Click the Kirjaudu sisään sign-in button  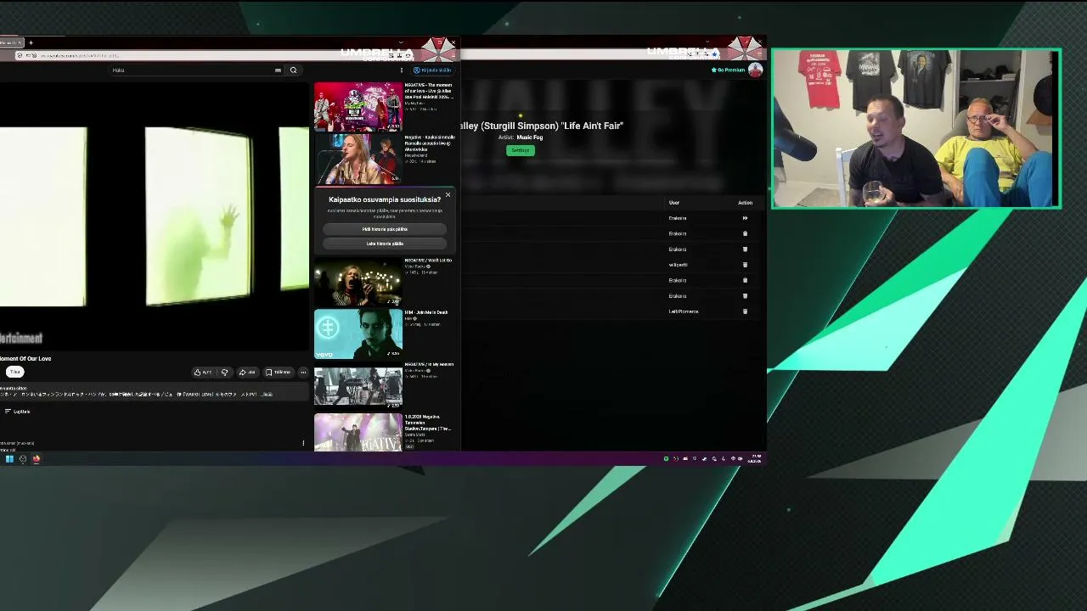pyautogui.click(x=433, y=70)
